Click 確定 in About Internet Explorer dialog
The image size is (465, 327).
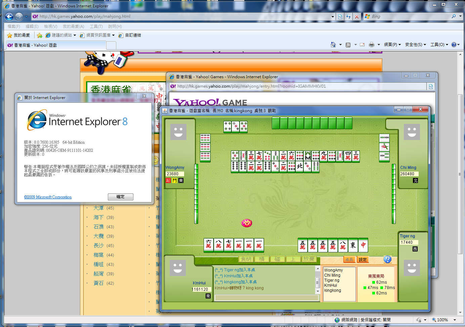click(120, 197)
